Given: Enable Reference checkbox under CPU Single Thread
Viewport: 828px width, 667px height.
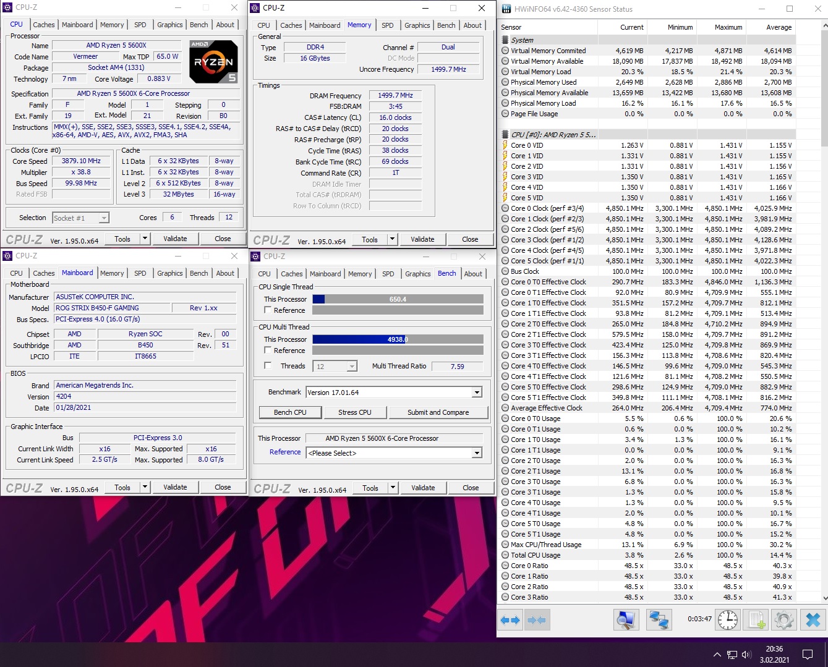Looking at the screenshot, I should click(x=268, y=310).
